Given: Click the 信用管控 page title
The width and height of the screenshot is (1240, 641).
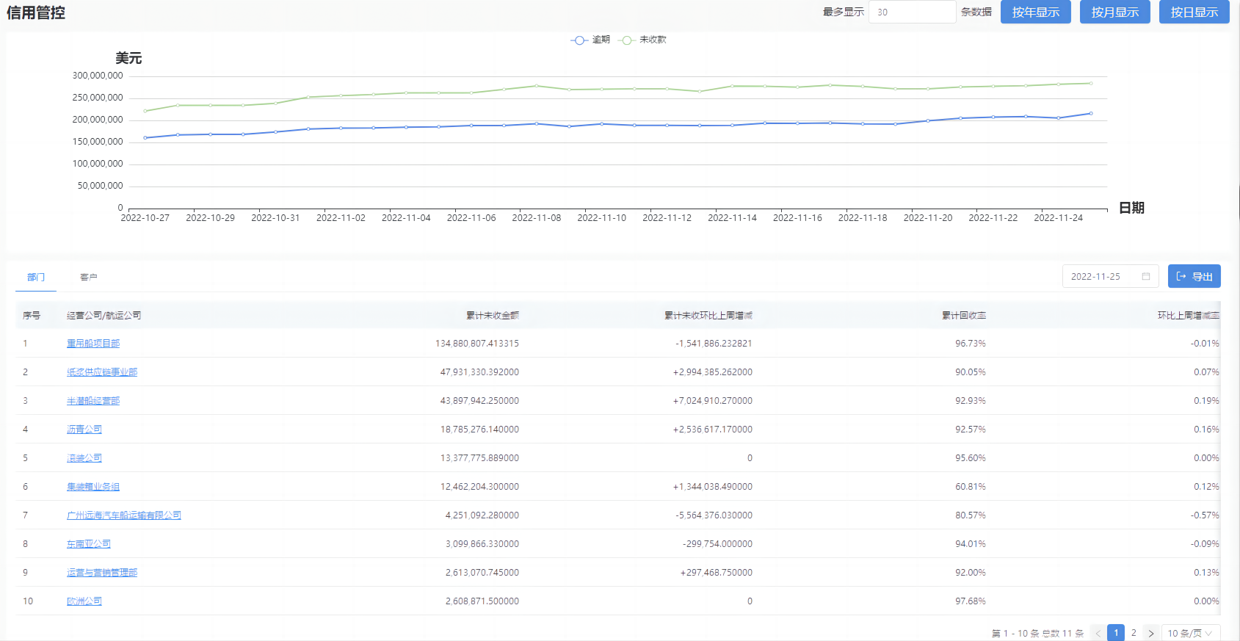Looking at the screenshot, I should 36,12.
